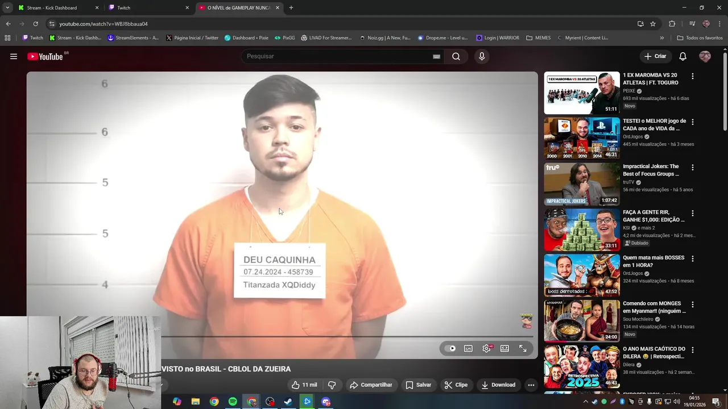Toggle the autoplay switch in the player
The height and width of the screenshot is (409, 728).
(450, 348)
